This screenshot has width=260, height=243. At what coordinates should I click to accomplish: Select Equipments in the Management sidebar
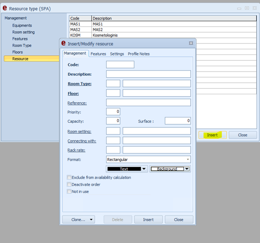tap(22, 26)
